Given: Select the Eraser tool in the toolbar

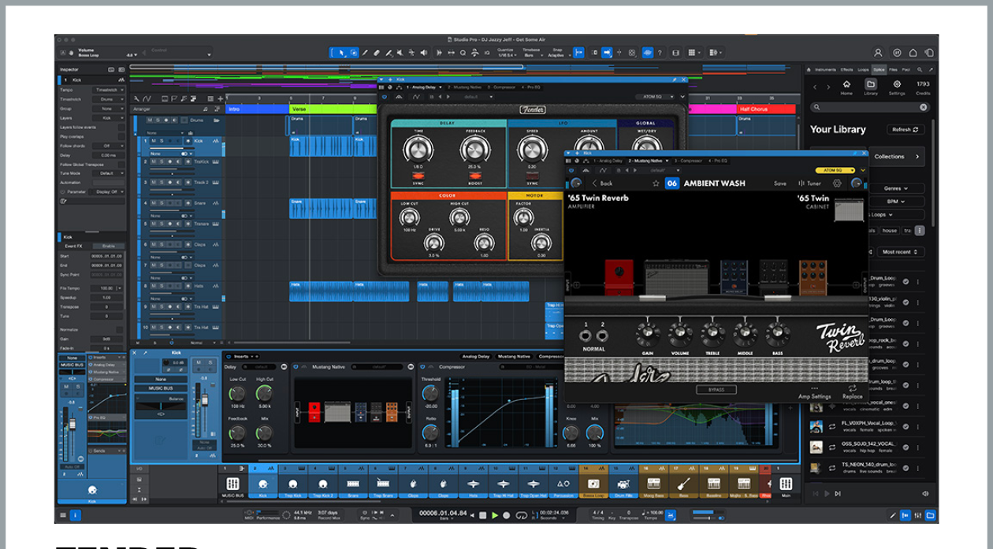Looking at the screenshot, I should tap(376, 53).
